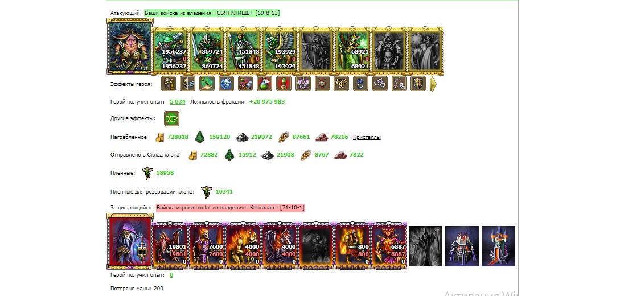Click defender hero experience 0 link

pos(171,275)
